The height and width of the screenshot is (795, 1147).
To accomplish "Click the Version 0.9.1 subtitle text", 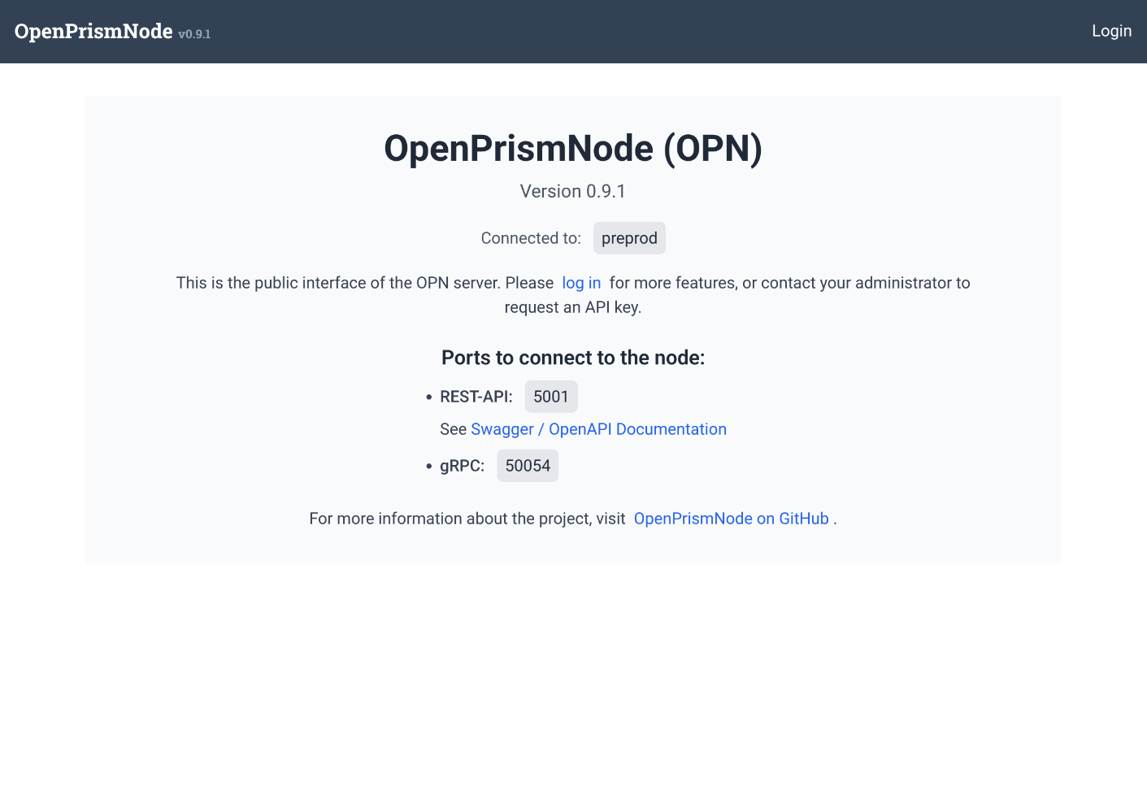I will pos(573,191).
